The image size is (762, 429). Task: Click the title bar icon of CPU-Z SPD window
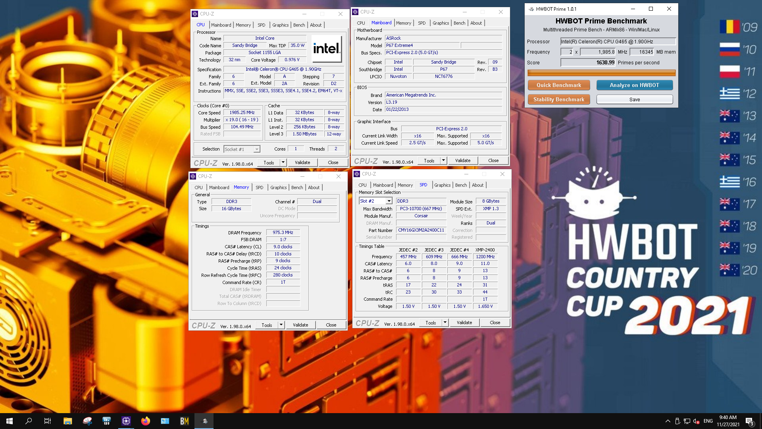[x=357, y=174]
